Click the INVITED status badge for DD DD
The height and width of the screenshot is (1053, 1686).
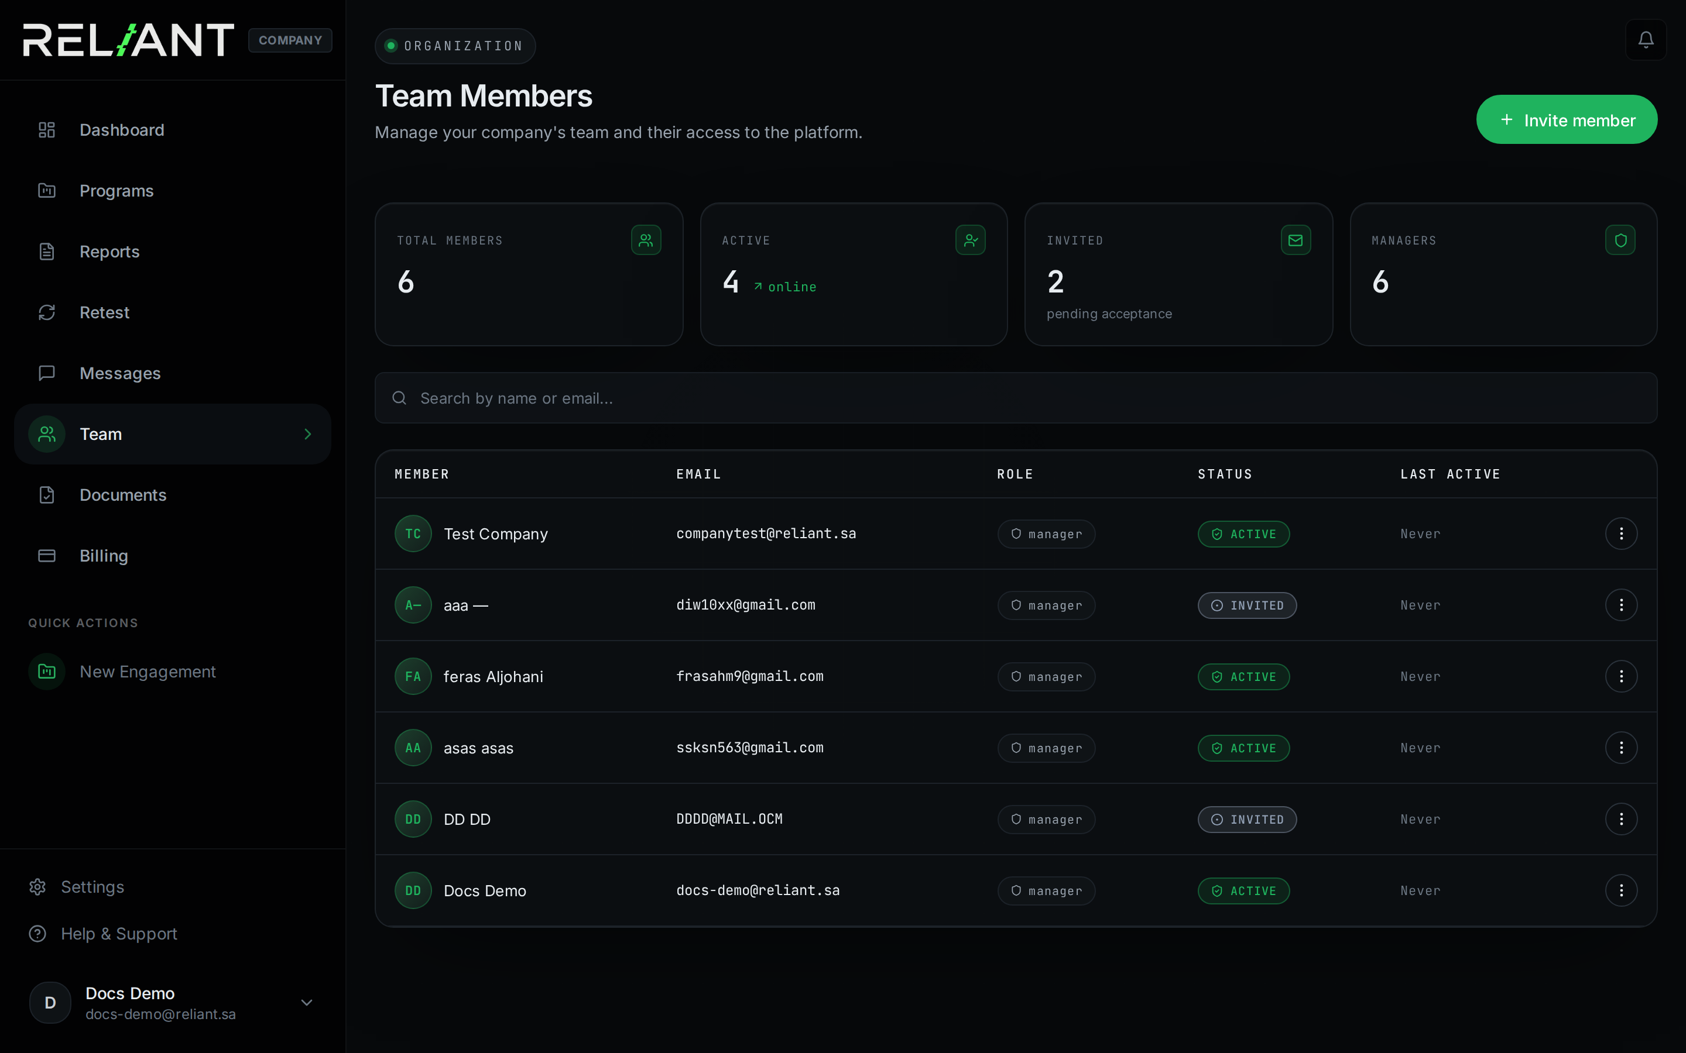click(x=1247, y=820)
